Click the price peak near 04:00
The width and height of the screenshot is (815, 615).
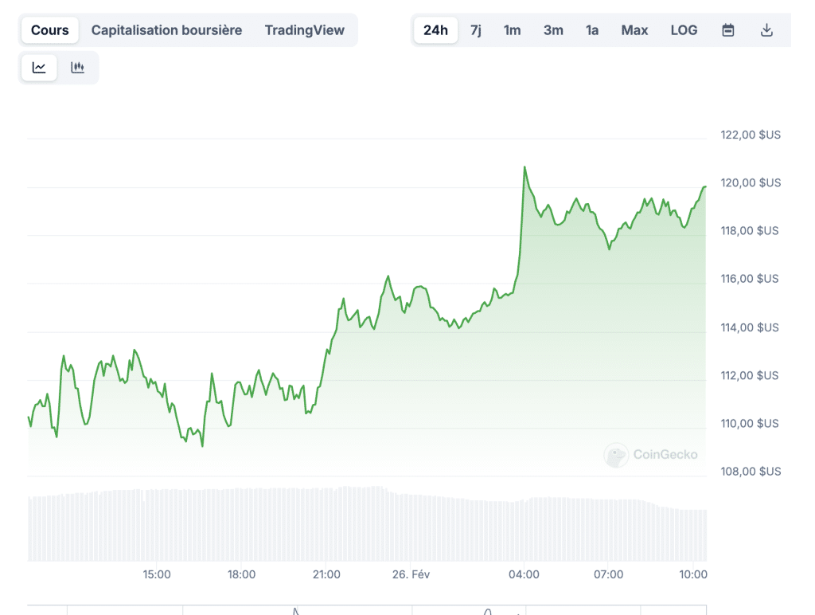click(x=524, y=167)
